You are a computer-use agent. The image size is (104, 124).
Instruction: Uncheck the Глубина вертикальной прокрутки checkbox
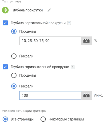[x=5, y=23]
